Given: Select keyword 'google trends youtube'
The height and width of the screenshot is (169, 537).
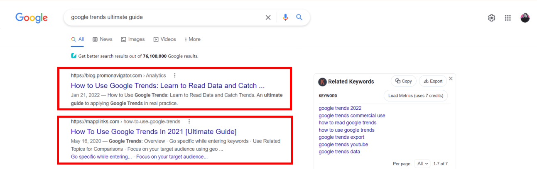Looking at the screenshot, I should [x=343, y=145].
